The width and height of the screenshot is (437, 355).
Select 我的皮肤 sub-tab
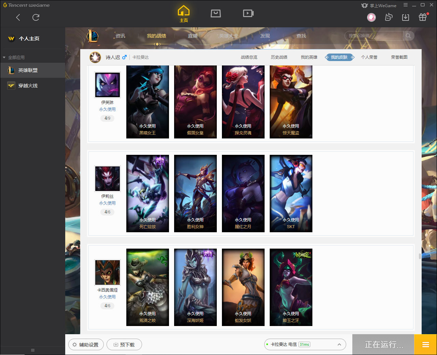coord(339,57)
